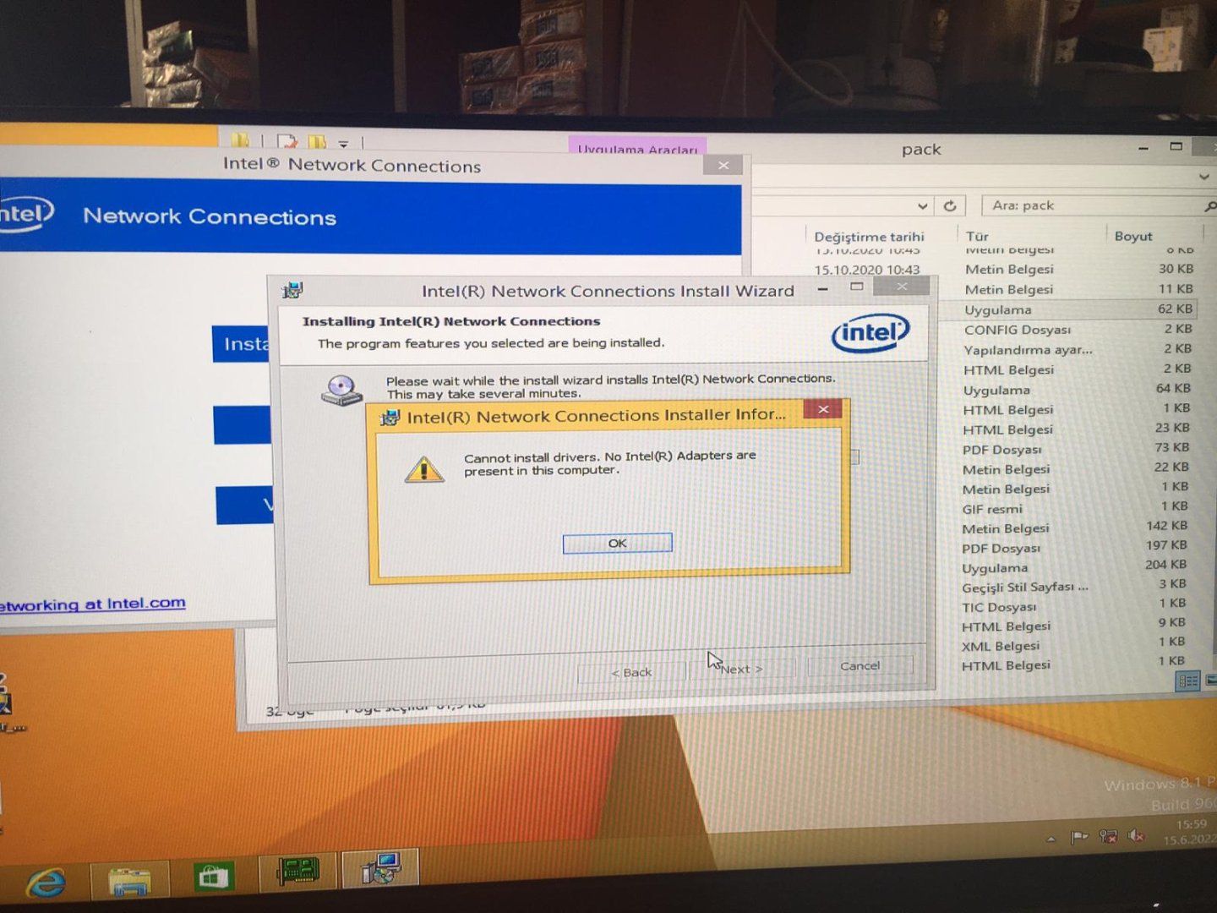
Task: Close the Installer Information error dialog
Action: pyautogui.click(x=822, y=410)
